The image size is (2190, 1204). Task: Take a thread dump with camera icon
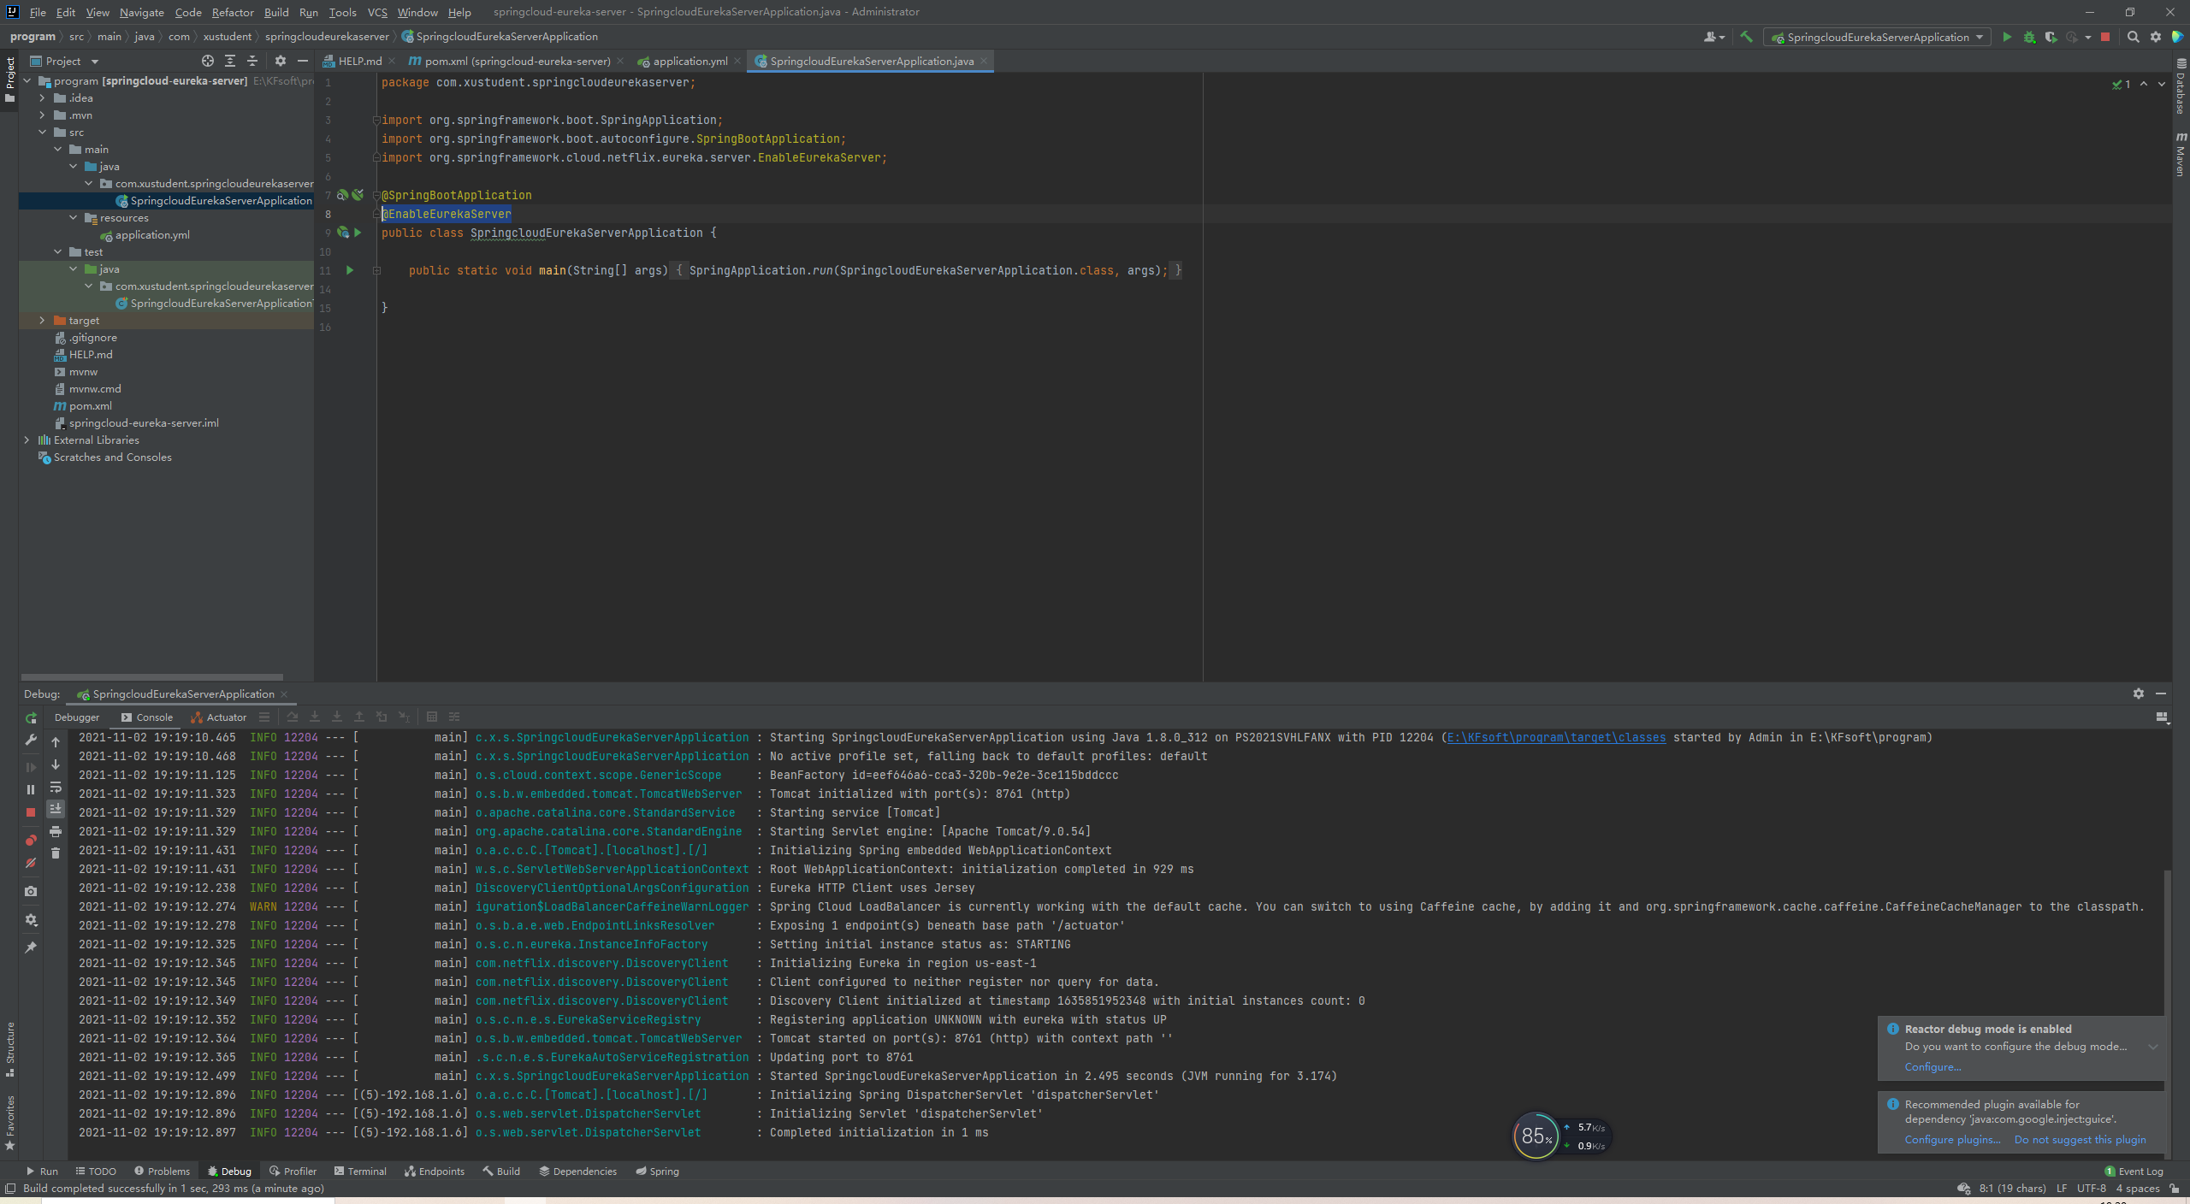tap(31, 891)
